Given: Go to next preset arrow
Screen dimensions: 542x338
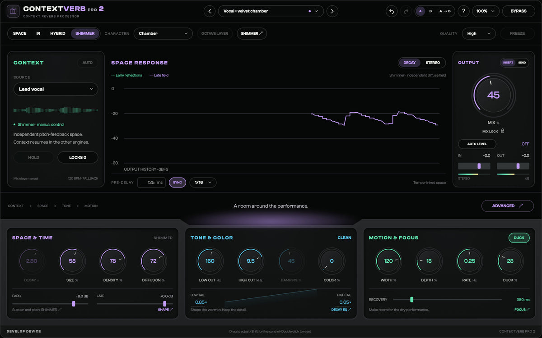Looking at the screenshot, I should [x=332, y=11].
